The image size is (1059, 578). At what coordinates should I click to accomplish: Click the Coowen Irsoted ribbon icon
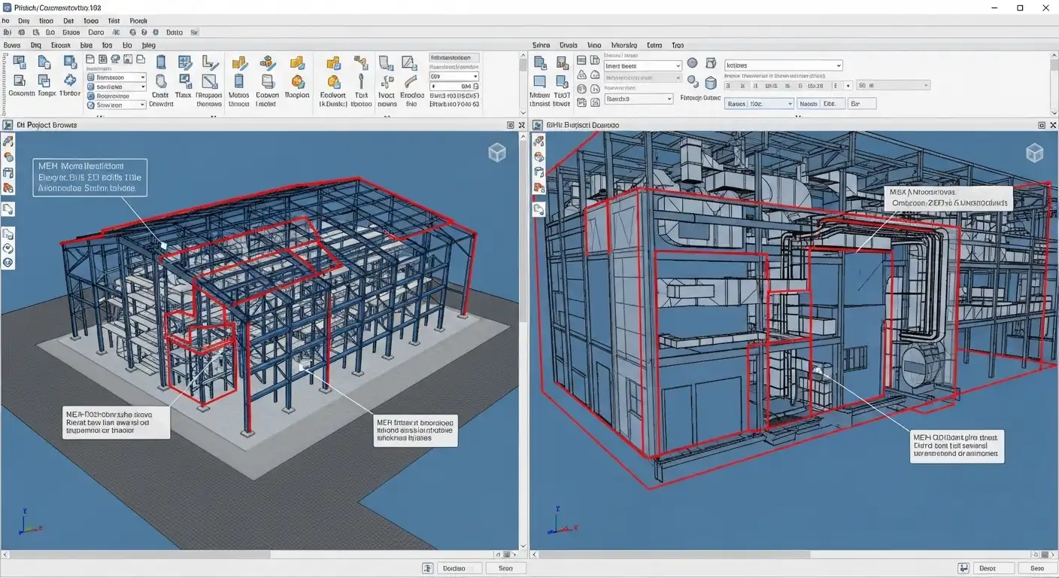pos(267,81)
